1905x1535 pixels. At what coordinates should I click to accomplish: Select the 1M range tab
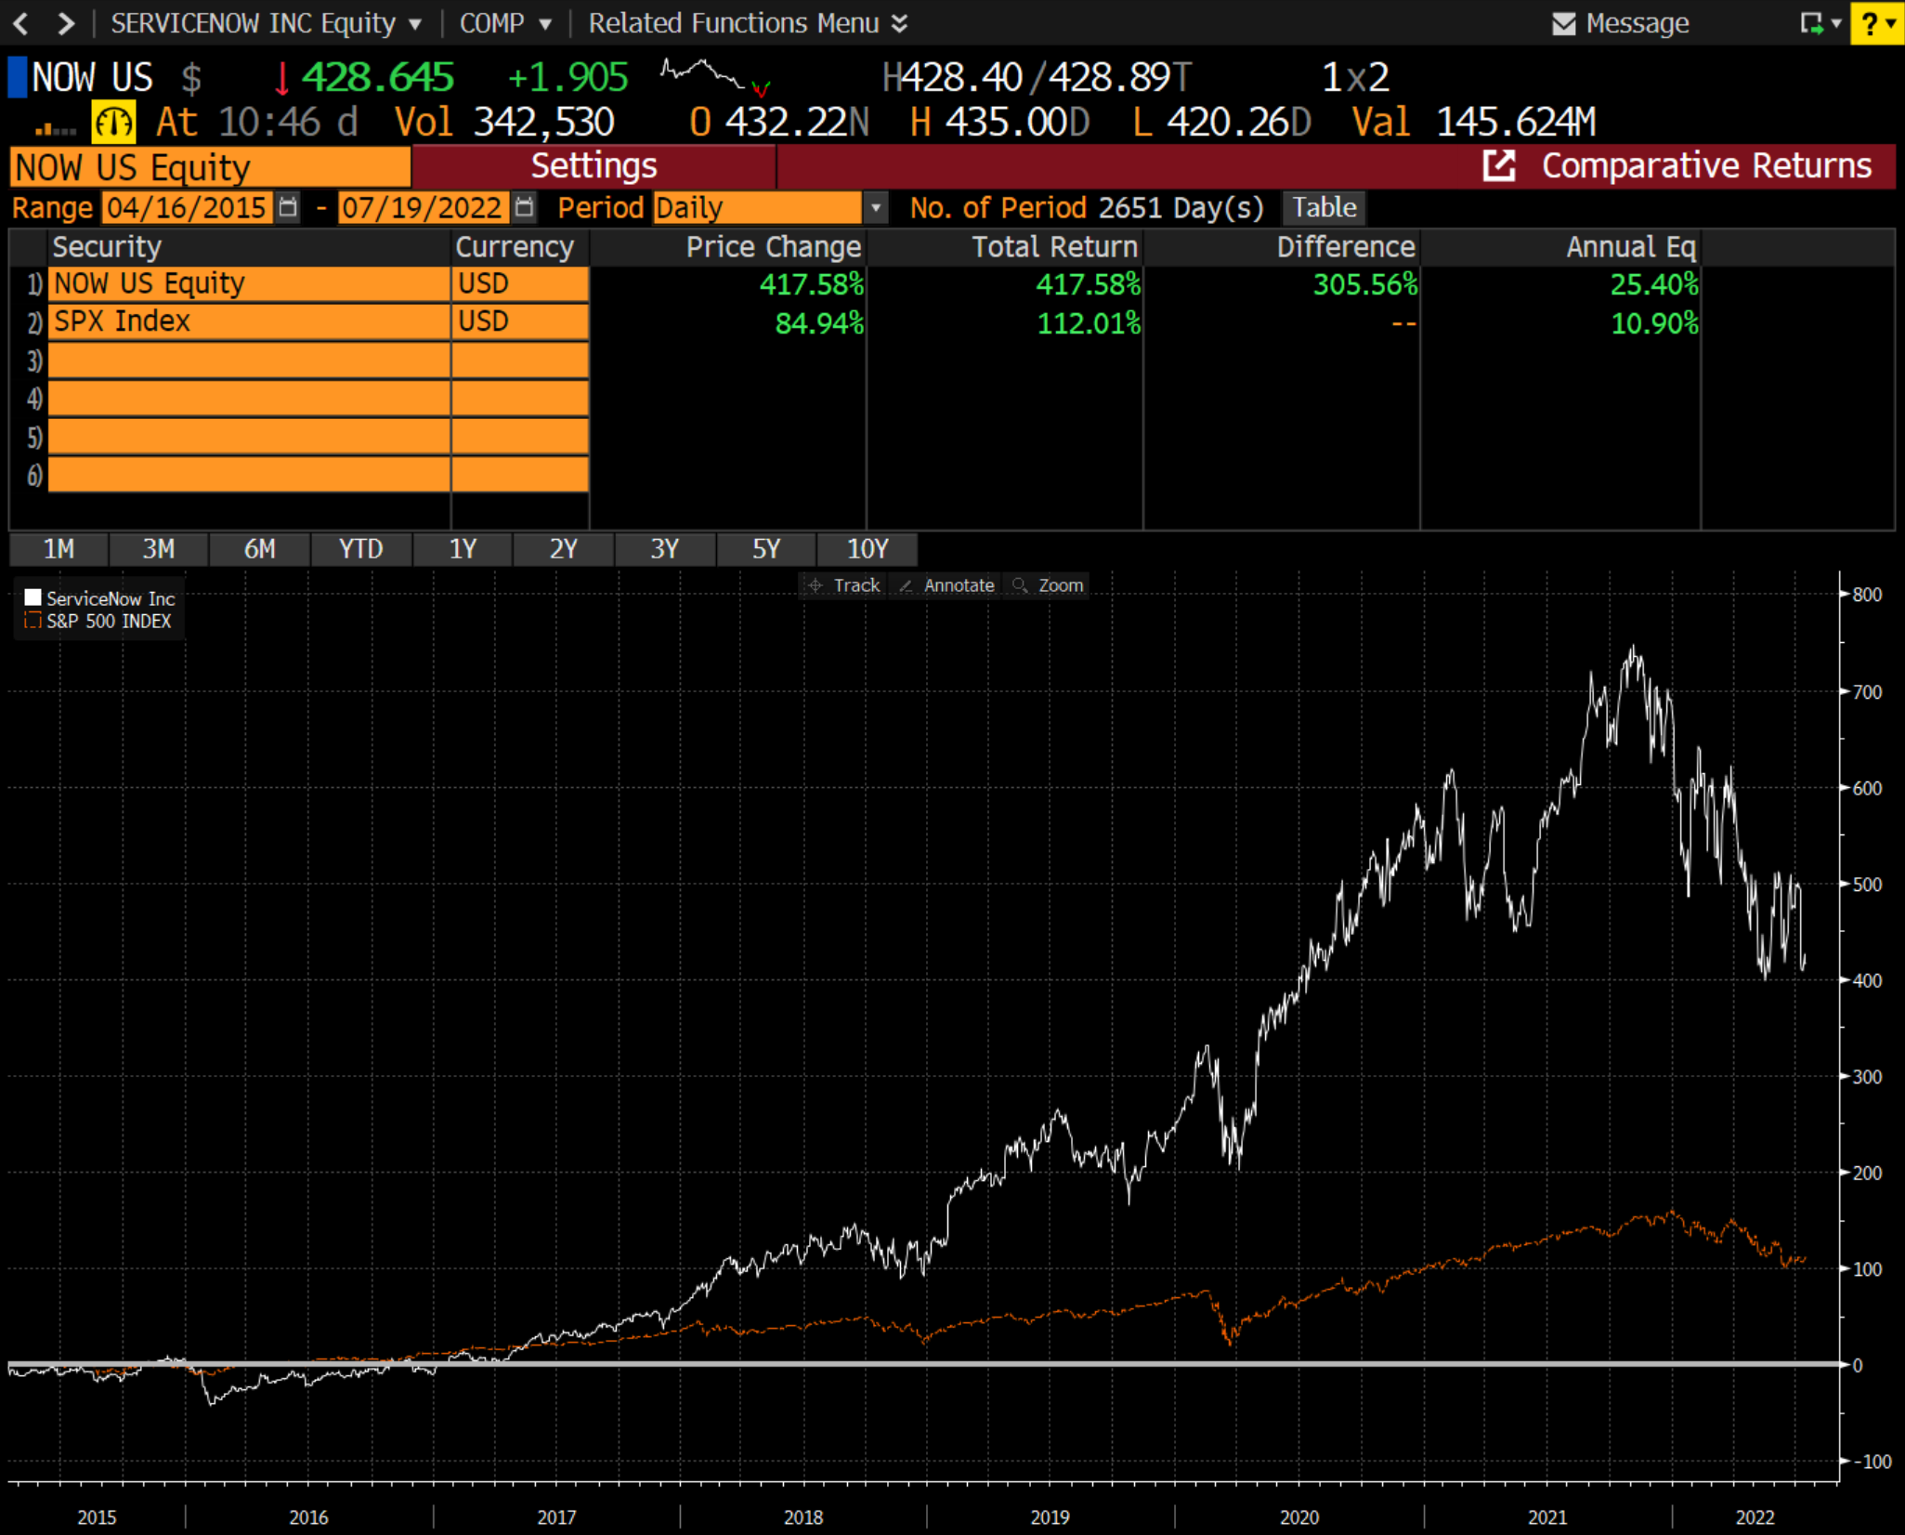pyautogui.click(x=59, y=549)
